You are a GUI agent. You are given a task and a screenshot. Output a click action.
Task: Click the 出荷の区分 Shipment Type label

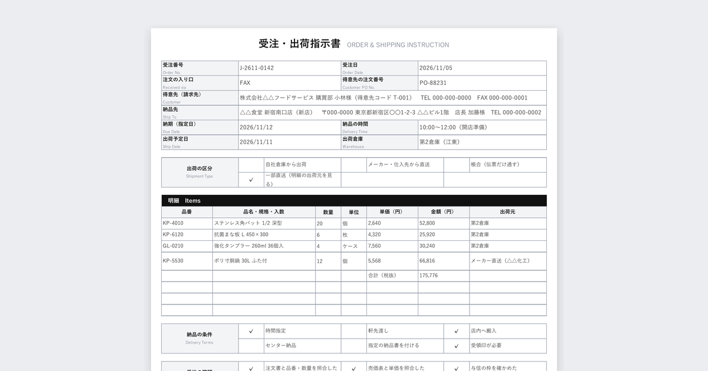[x=199, y=171]
